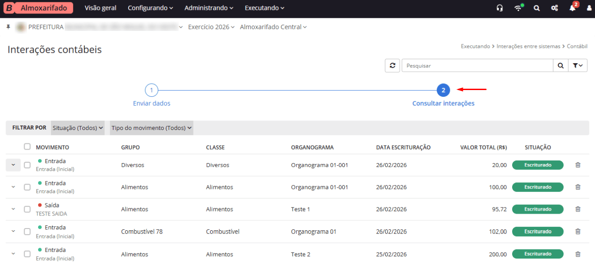Click into the Pesquisar search field
595x263 pixels.
coord(477,65)
